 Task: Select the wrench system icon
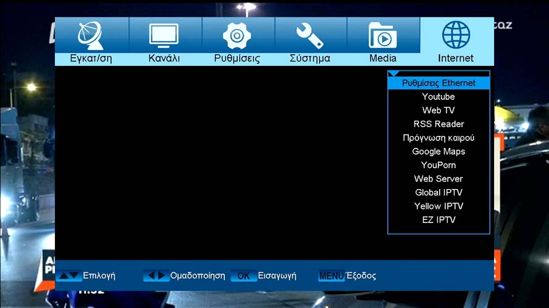(310, 36)
